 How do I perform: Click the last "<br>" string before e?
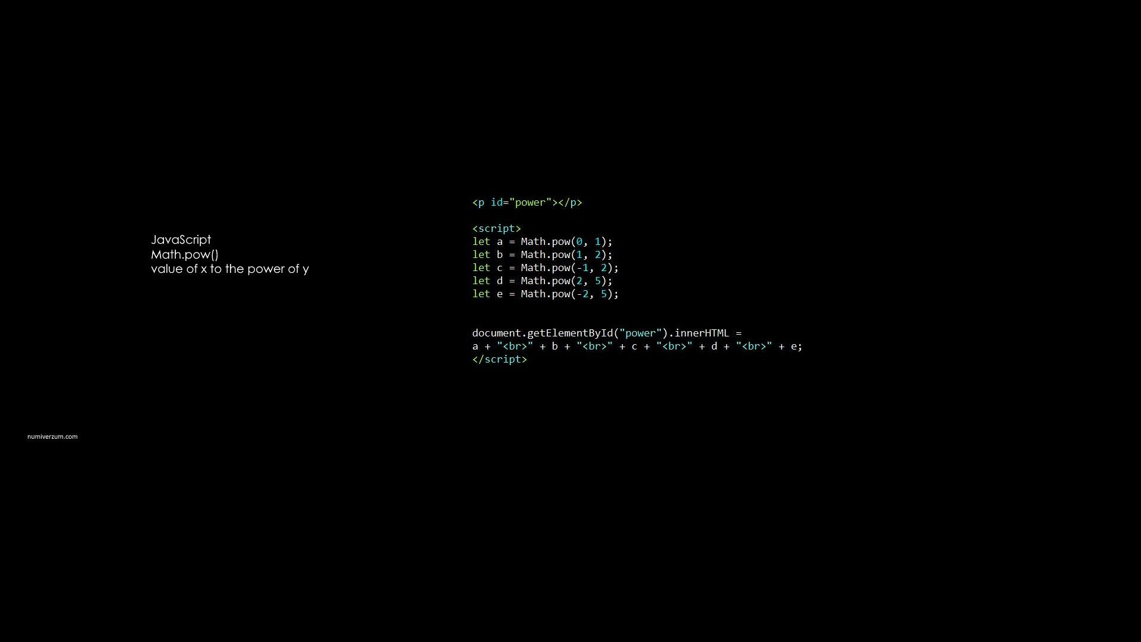pyautogui.click(x=754, y=346)
